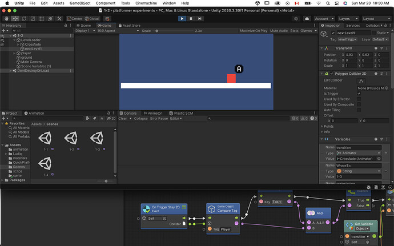This screenshot has height=246, width=394.
Task: Select the Scale tool in toolbar
Action: 33,19
